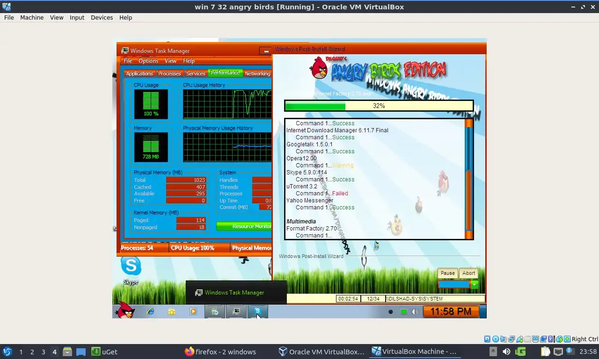The image size is (599, 359).
Task: Click the 'uTorrent 3.2' log entry
Action: 302,187
